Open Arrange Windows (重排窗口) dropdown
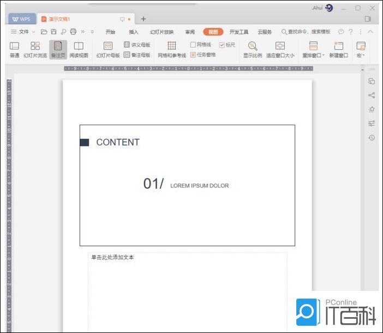383x333 pixels. click(x=313, y=50)
